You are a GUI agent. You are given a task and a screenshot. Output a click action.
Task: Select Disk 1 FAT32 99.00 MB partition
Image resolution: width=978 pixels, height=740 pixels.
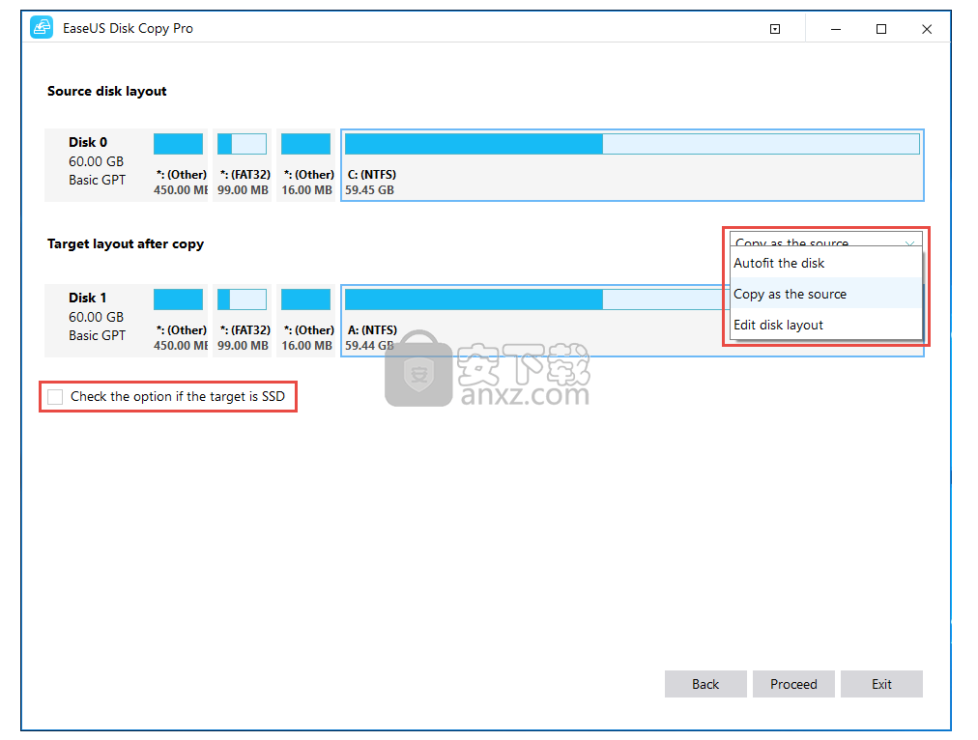pos(242,321)
